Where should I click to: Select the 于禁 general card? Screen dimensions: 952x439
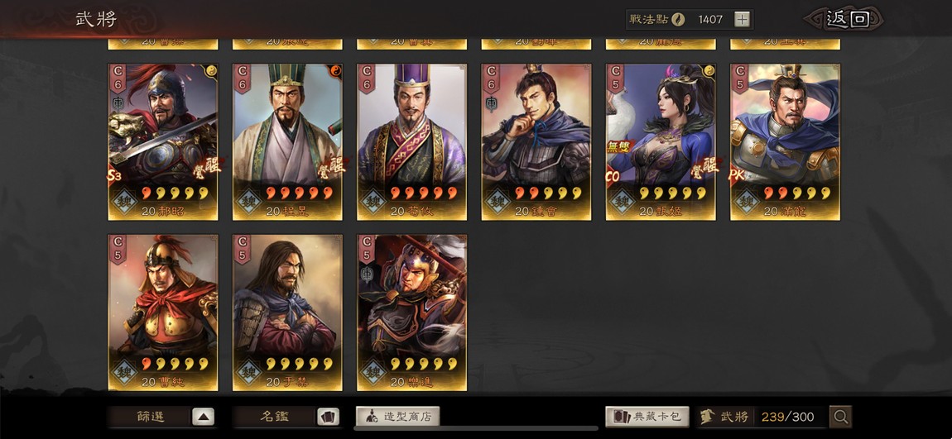[x=287, y=313]
